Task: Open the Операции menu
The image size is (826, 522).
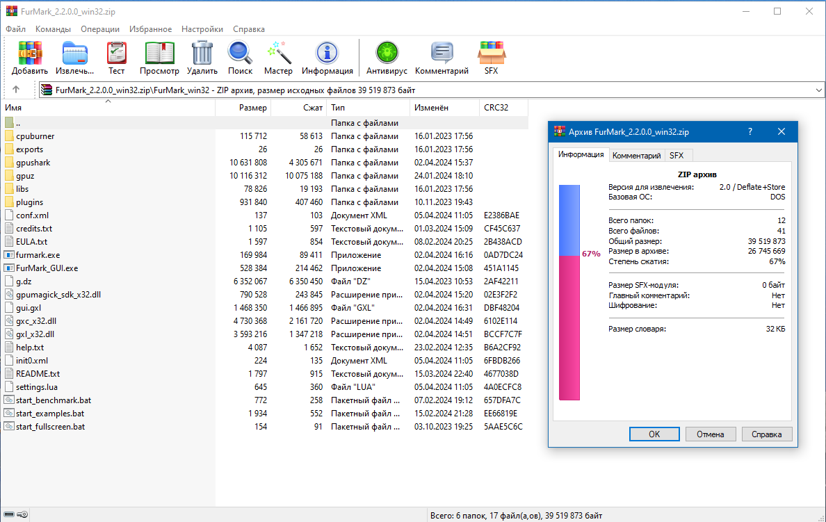Action: coord(99,29)
